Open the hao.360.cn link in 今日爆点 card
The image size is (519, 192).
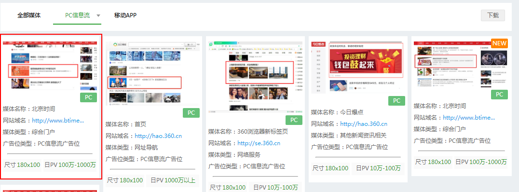(364, 124)
